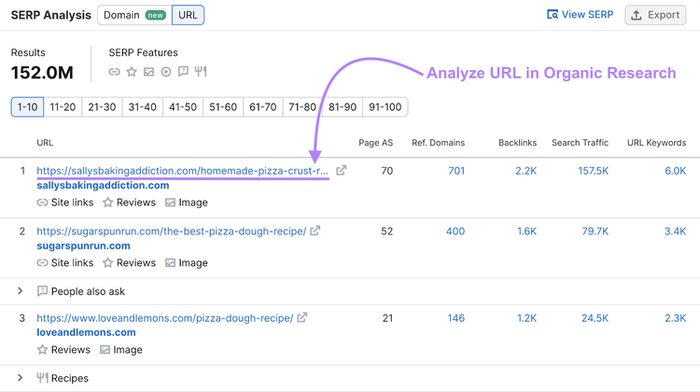Click Image icon under sugarspunrun.com
This screenshot has width=700, height=392.
[170, 263]
